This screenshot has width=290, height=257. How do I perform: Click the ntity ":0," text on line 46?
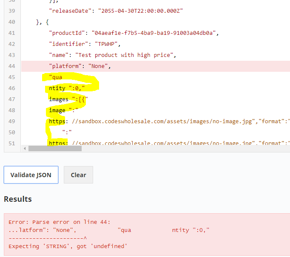tap(67, 88)
